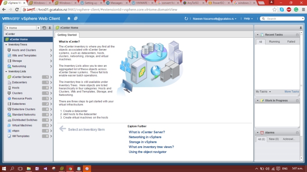Open the Help dropdown menu

pyautogui.click(x=248, y=19)
